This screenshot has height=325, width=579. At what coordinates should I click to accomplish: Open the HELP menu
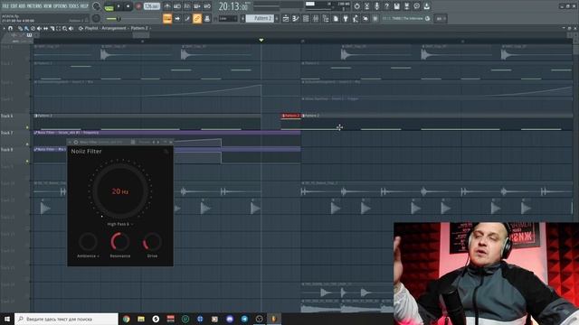point(84,6)
